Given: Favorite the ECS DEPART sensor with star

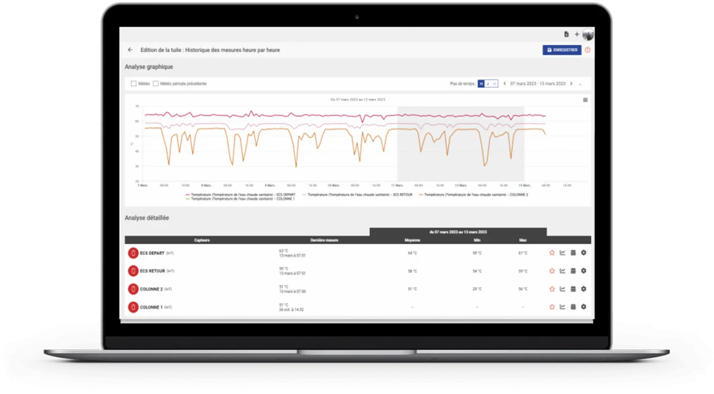Looking at the screenshot, I should point(552,252).
